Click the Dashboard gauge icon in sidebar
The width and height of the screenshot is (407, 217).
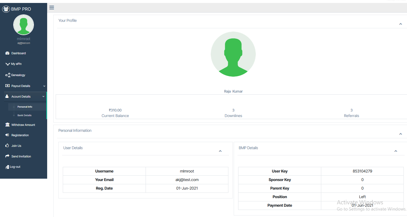pyautogui.click(x=7, y=53)
